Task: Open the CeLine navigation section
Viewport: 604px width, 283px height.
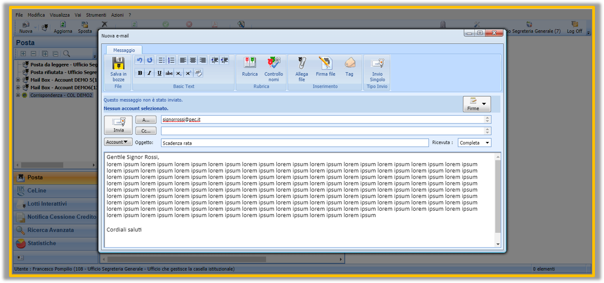Action: [56, 191]
